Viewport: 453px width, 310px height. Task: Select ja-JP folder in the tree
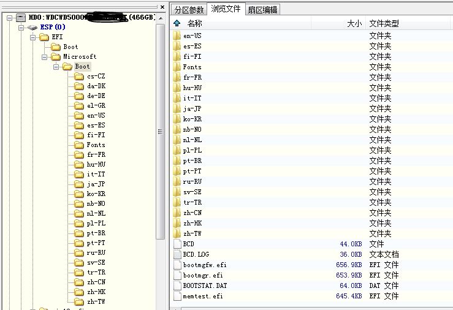point(96,184)
